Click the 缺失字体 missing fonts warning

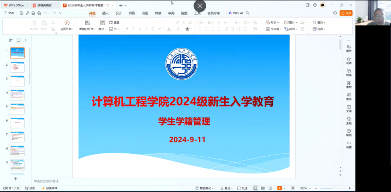(x=50, y=188)
